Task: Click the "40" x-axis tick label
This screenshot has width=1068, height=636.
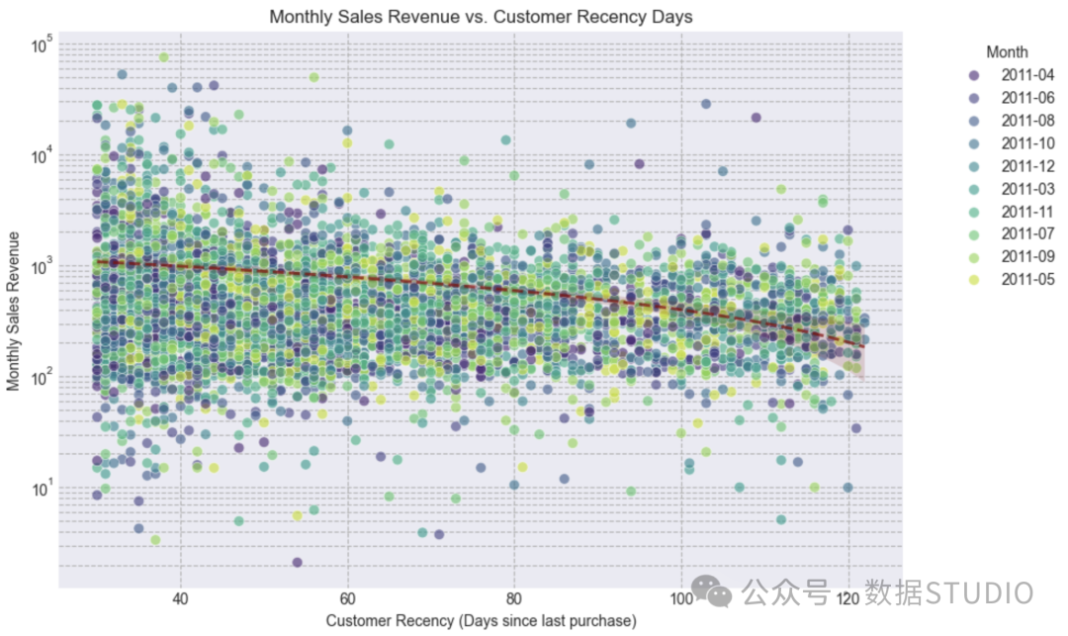Action: pos(181,598)
